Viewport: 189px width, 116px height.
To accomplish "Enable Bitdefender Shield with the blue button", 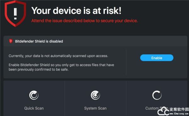I will tap(157, 58).
